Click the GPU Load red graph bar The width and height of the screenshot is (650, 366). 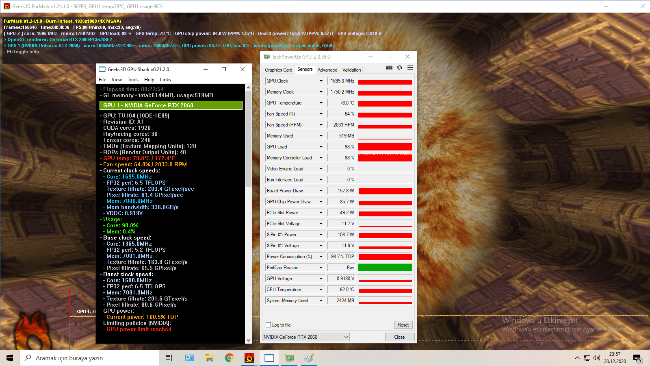pos(385,147)
